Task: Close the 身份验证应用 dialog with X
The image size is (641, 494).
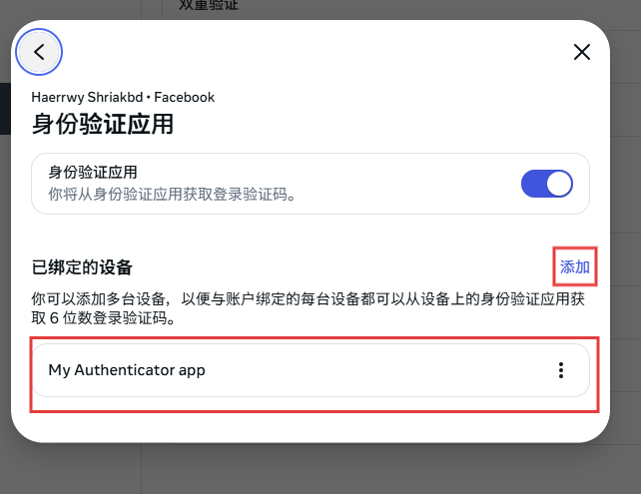Action: tap(582, 52)
